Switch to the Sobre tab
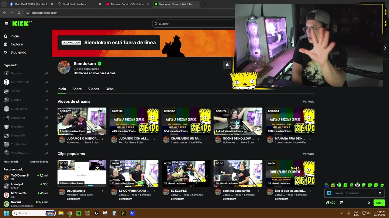 point(77,89)
